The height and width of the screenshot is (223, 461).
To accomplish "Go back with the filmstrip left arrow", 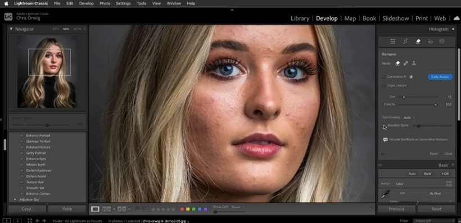I will [37, 221].
